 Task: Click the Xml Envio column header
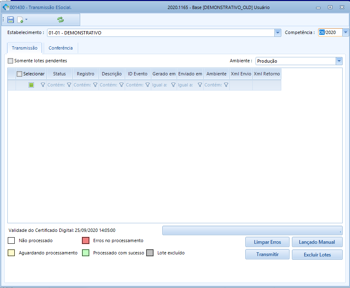241,74
